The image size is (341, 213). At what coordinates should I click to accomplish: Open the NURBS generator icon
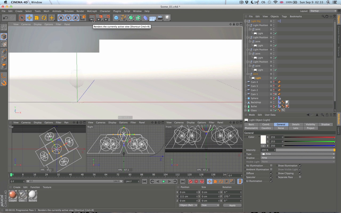pyautogui.click(x=131, y=18)
